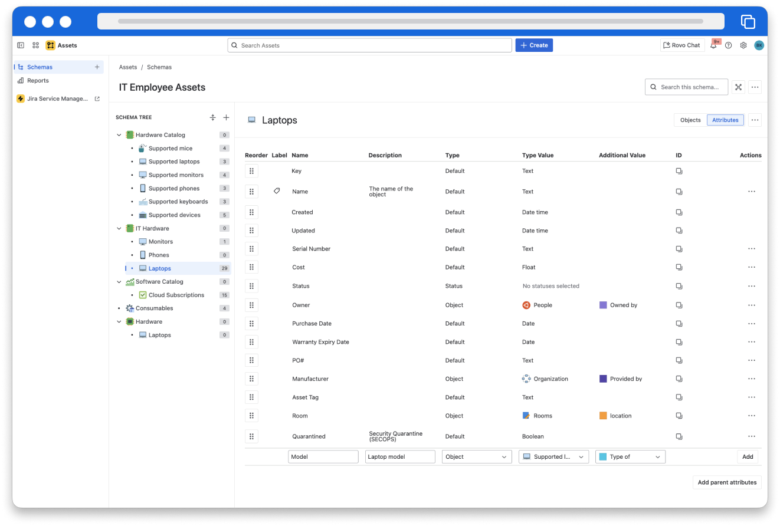Click the collapse-all icon in Schema Tree header
This screenshot has height=526, width=780.
[213, 117]
